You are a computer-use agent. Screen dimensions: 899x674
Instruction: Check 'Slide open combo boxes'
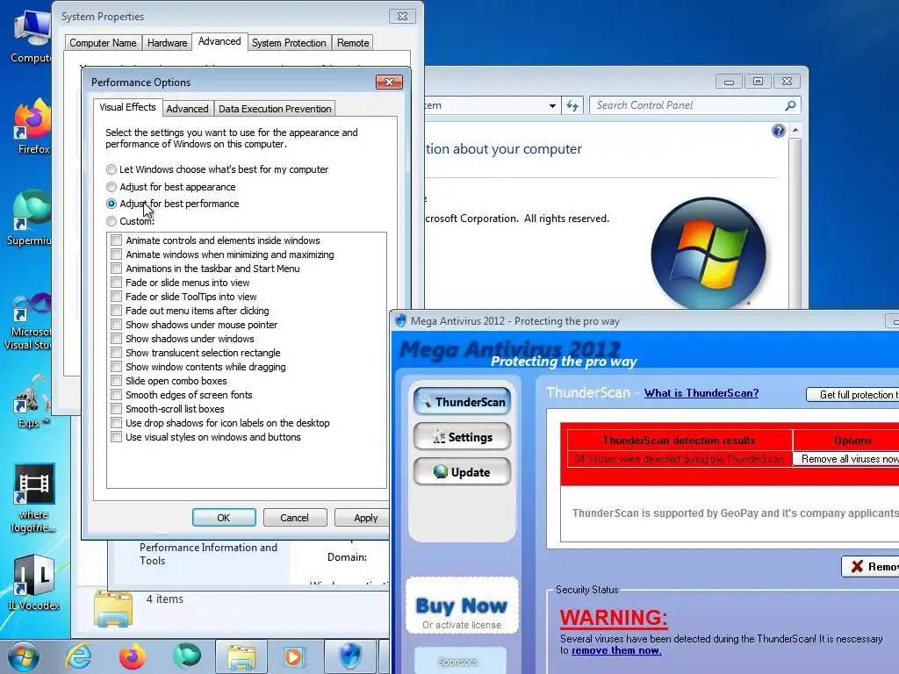pos(117,381)
